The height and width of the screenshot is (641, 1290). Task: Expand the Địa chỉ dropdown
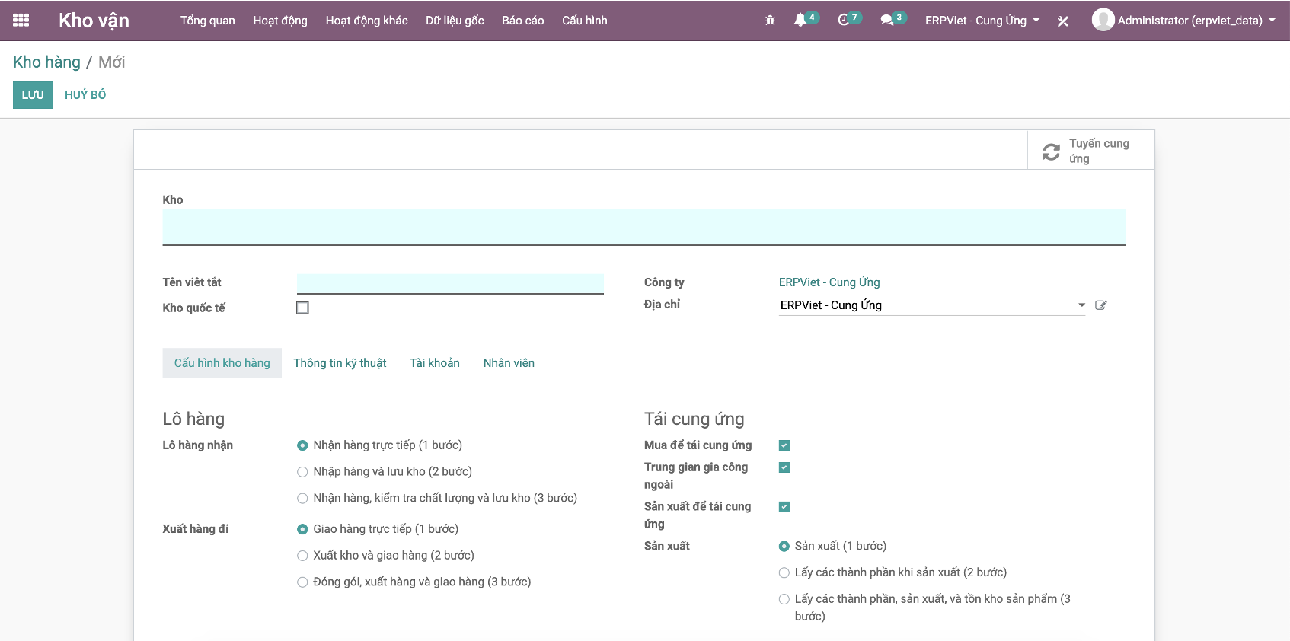tap(1081, 305)
